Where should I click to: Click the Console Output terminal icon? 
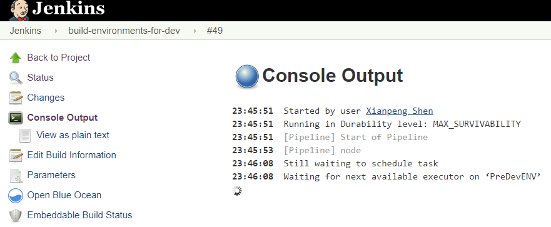point(16,118)
